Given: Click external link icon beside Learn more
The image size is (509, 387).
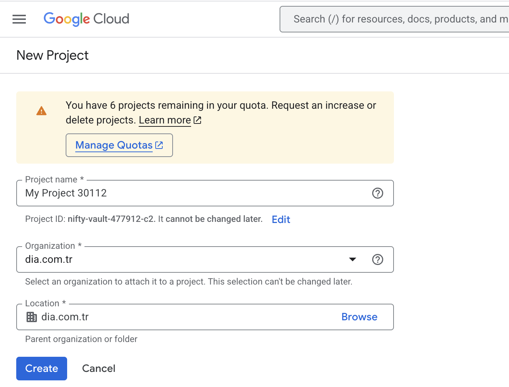Looking at the screenshot, I should [198, 120].
